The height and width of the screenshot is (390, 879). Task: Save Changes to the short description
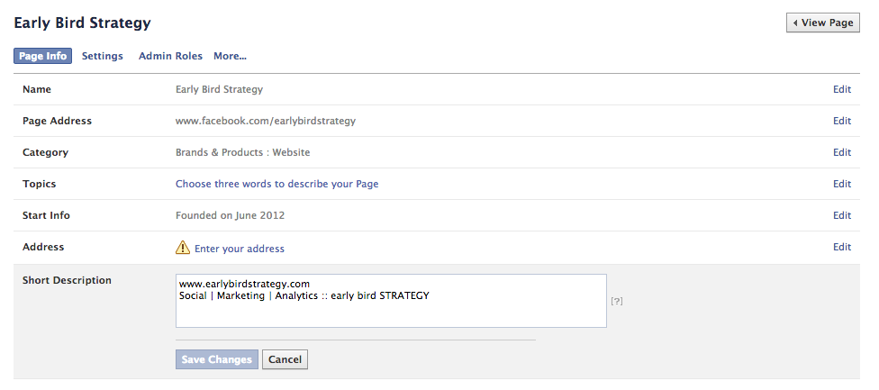[x=217, y=359]
